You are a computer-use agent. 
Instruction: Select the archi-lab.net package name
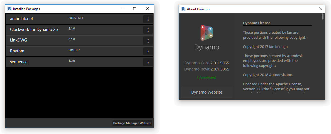(x=21, y=19)
